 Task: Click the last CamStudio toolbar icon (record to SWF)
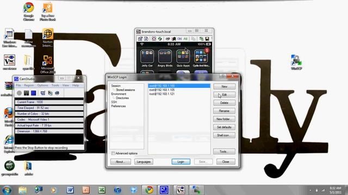point(57,93)
